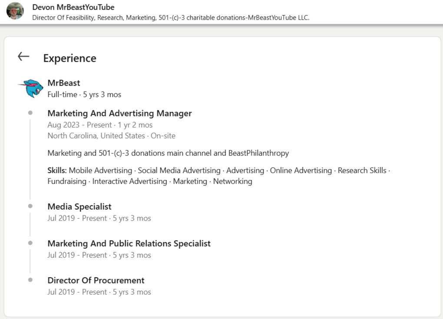
Task: Click the date range under Media Specialist
Action: tap(99, 218)
